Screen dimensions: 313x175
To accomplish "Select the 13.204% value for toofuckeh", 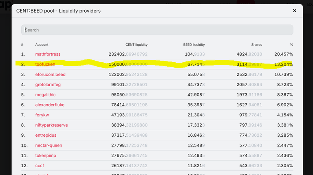I will 284,64.
